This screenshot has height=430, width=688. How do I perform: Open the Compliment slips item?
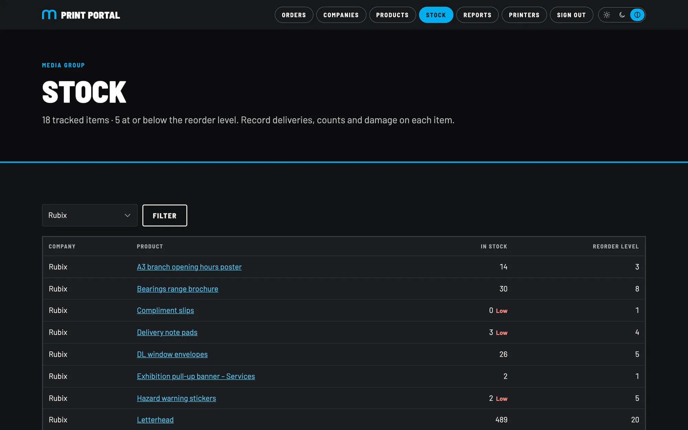165,310
